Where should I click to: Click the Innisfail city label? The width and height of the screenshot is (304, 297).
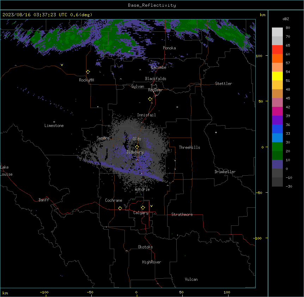[146, 115]
